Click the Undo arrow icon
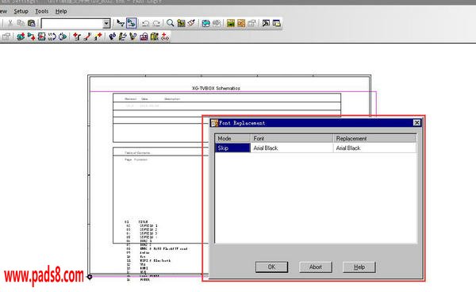Image resolution: width=476 pixels, height=292 pixels. [x=146, y=23]
